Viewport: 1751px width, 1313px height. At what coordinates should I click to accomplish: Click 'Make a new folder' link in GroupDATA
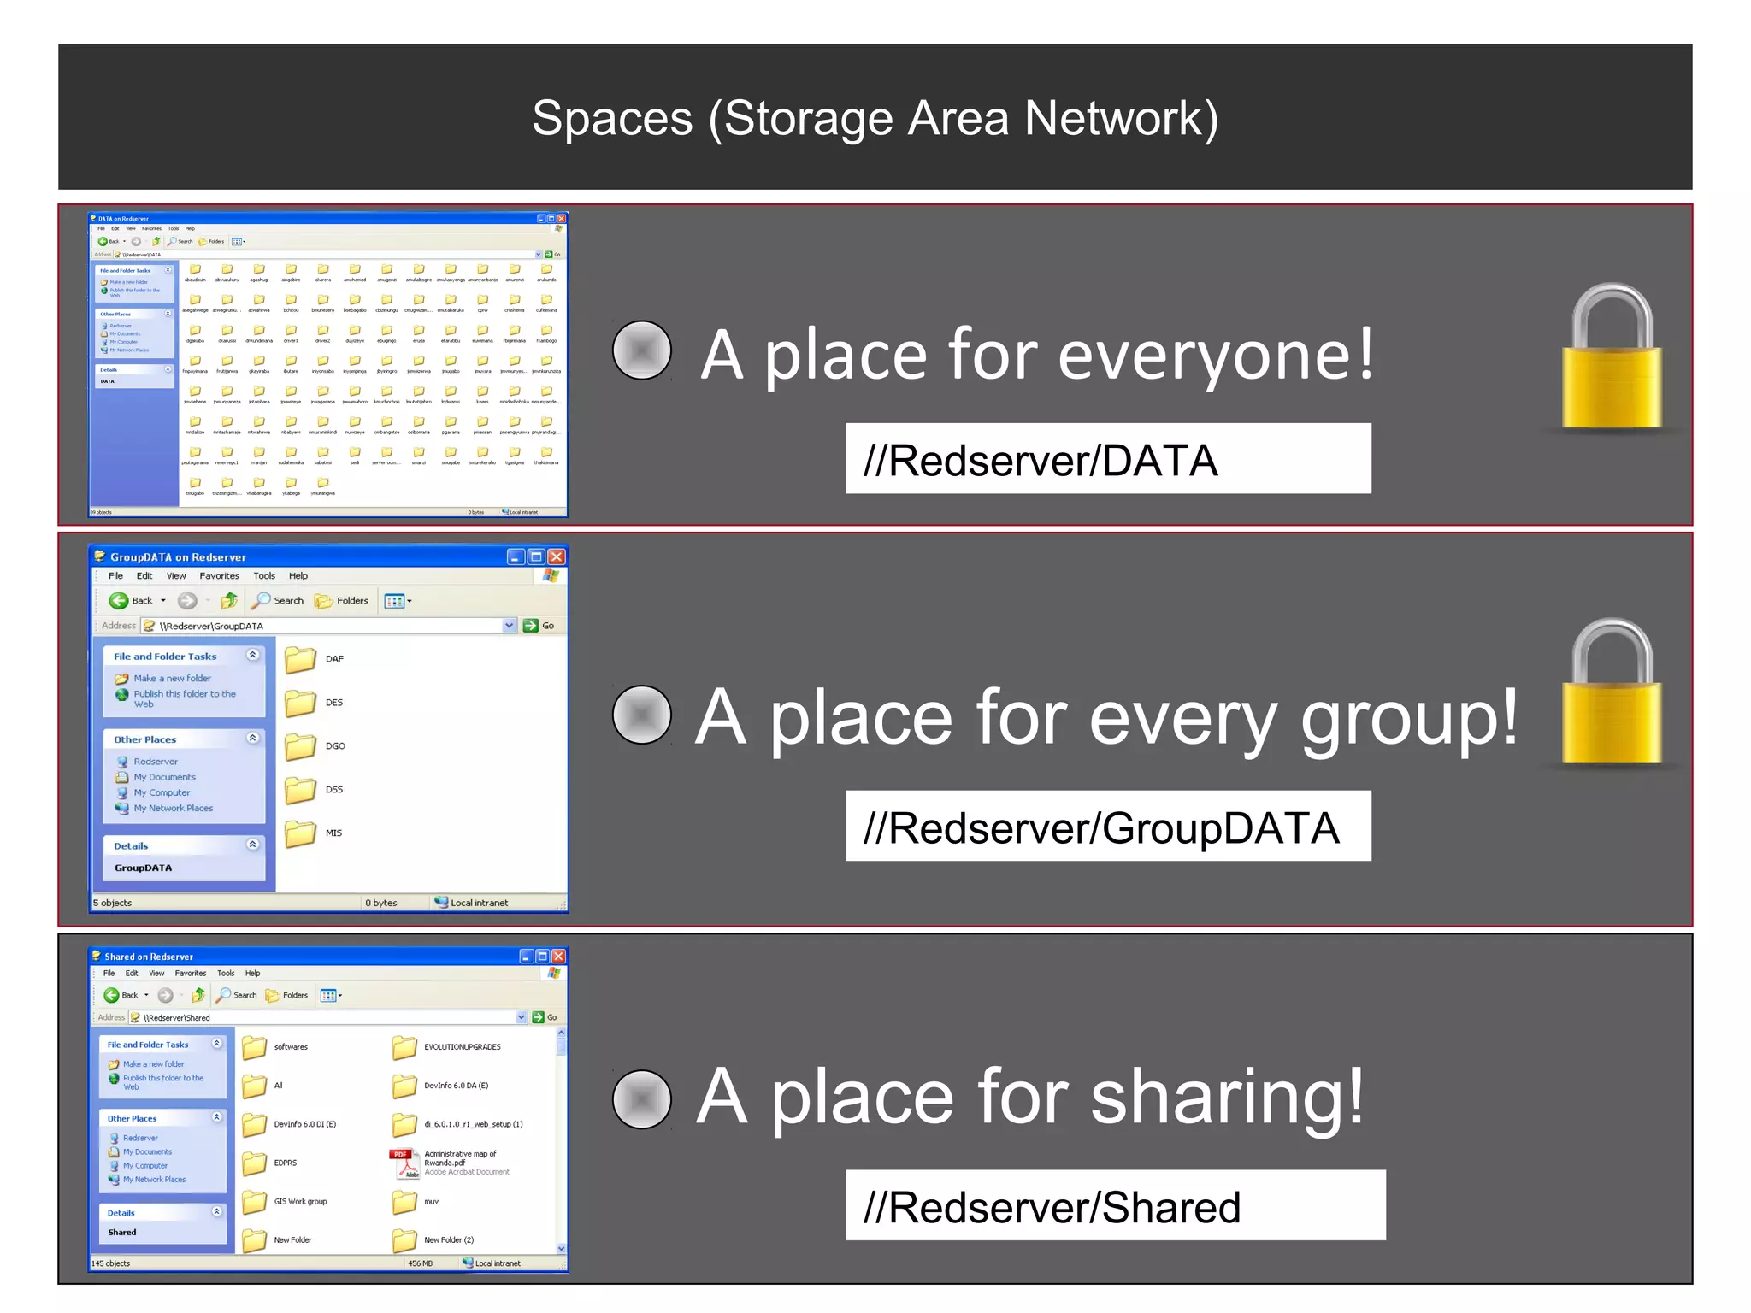[x=172, y=679]
